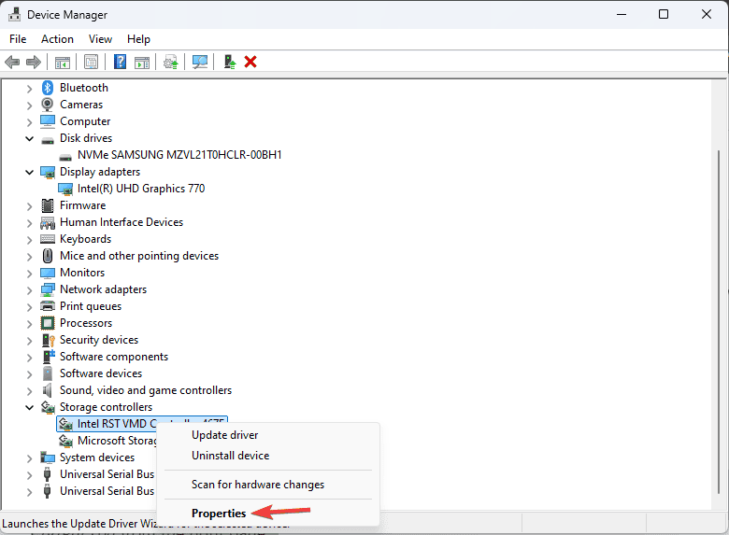This screenshot has width=729, height=535.
Task: Click the Scan for hardware changes monitor icon
Action: point(200,62)
